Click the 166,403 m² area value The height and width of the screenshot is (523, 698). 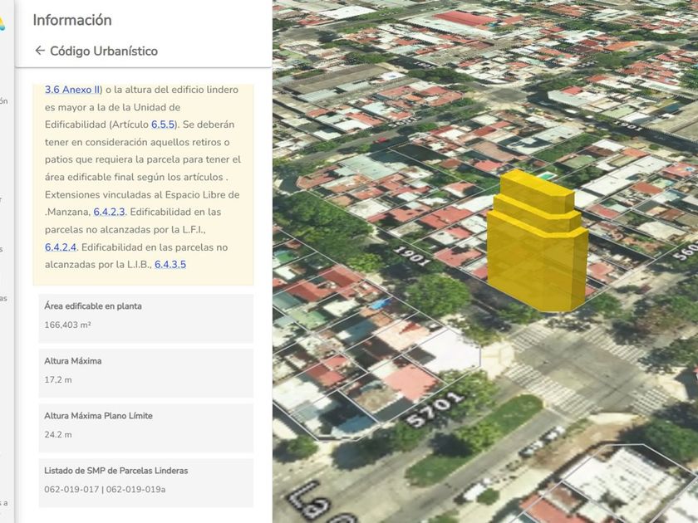tap(67, 325)
